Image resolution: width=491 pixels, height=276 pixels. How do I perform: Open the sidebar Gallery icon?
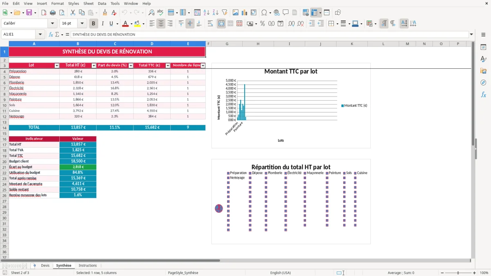483,71
